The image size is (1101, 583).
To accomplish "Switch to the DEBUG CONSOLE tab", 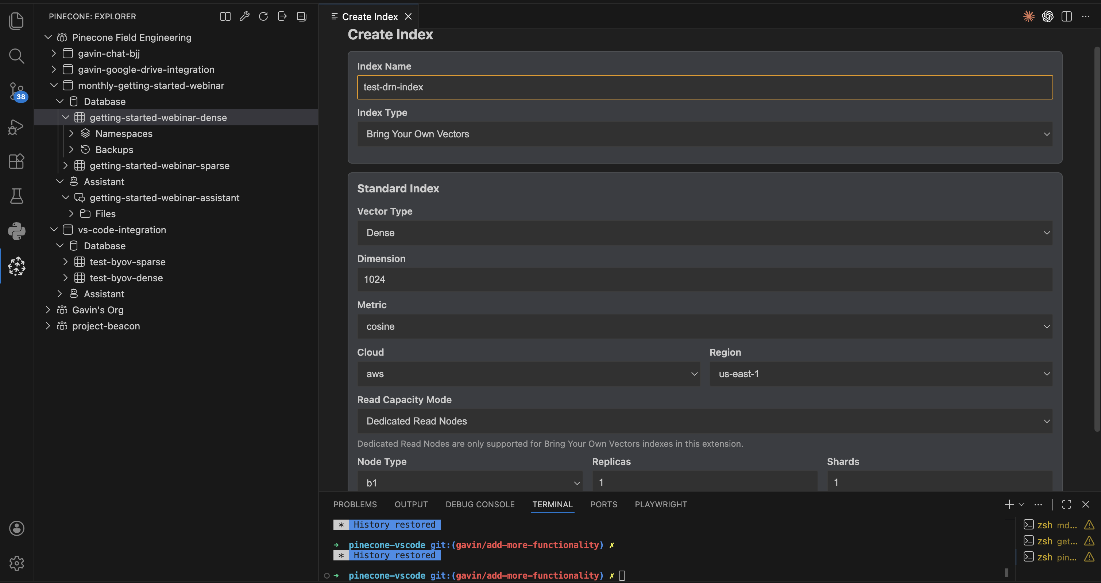I will (x=480, y=504).
